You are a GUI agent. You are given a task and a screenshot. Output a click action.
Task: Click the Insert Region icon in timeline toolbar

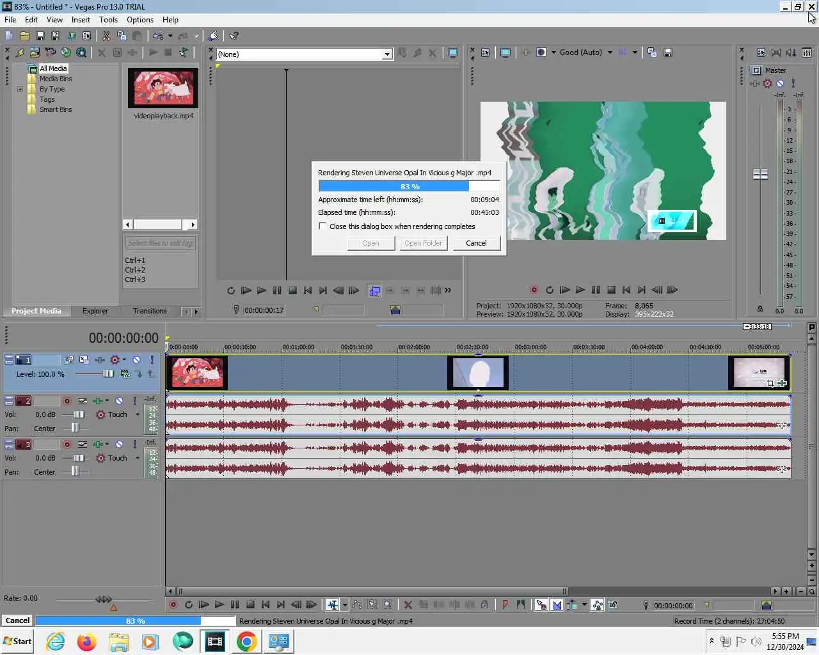[521, 604]
